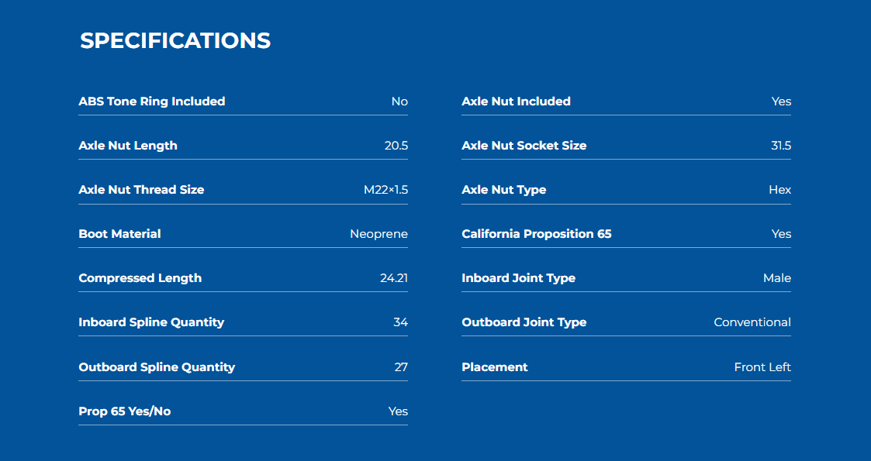Click the Axle Nut Length label

(x=128, y=146)
